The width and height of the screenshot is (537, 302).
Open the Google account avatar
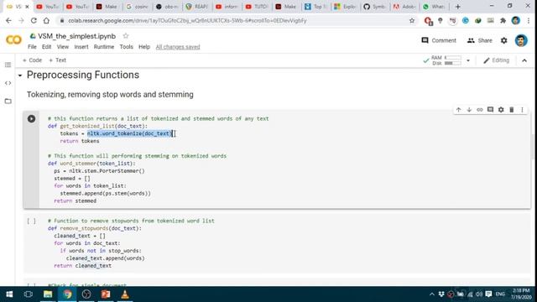pos(521,40)
